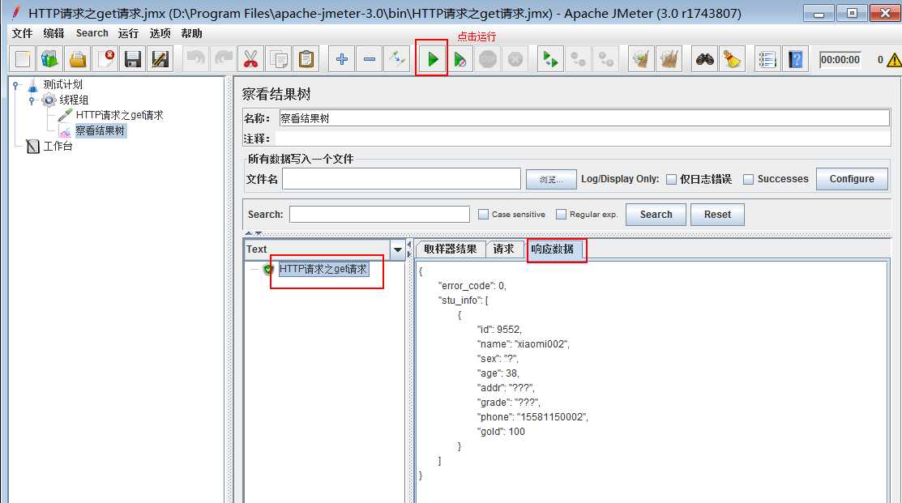This screenshot has width=902, height=503.
Task: Click the Save test plan floppy icon
Action: coord(132,59)
